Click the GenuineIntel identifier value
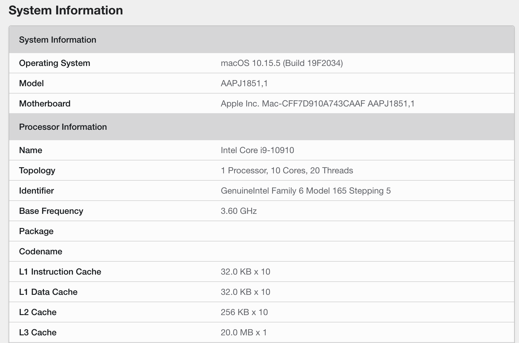519x343 pixels. [x=306, y=191]
